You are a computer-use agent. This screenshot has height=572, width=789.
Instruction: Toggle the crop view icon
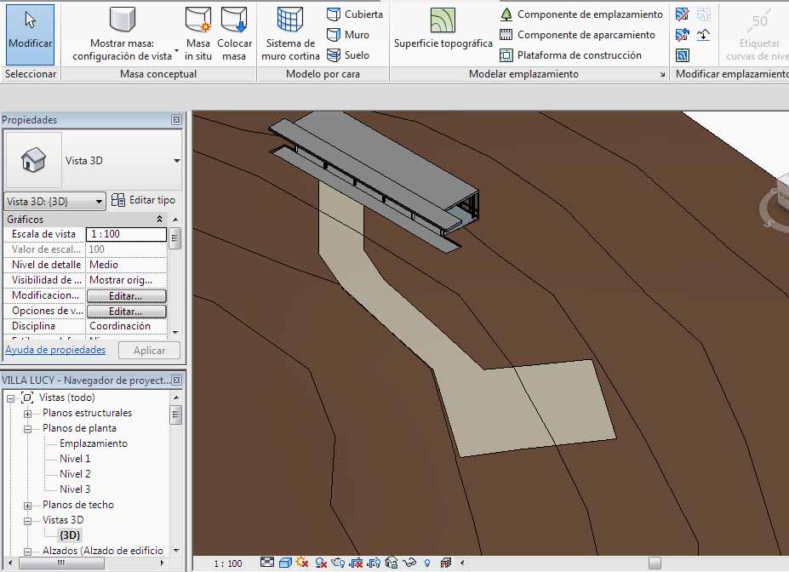coord(357,563)
